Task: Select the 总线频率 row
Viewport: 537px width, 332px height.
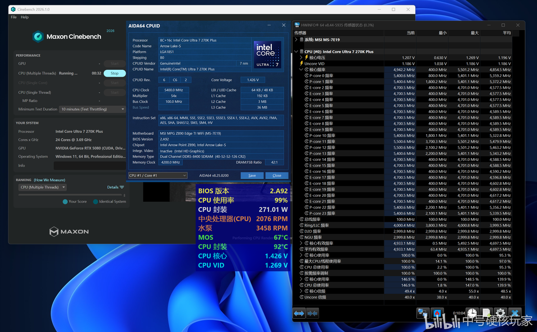Action: pos(402,219)
